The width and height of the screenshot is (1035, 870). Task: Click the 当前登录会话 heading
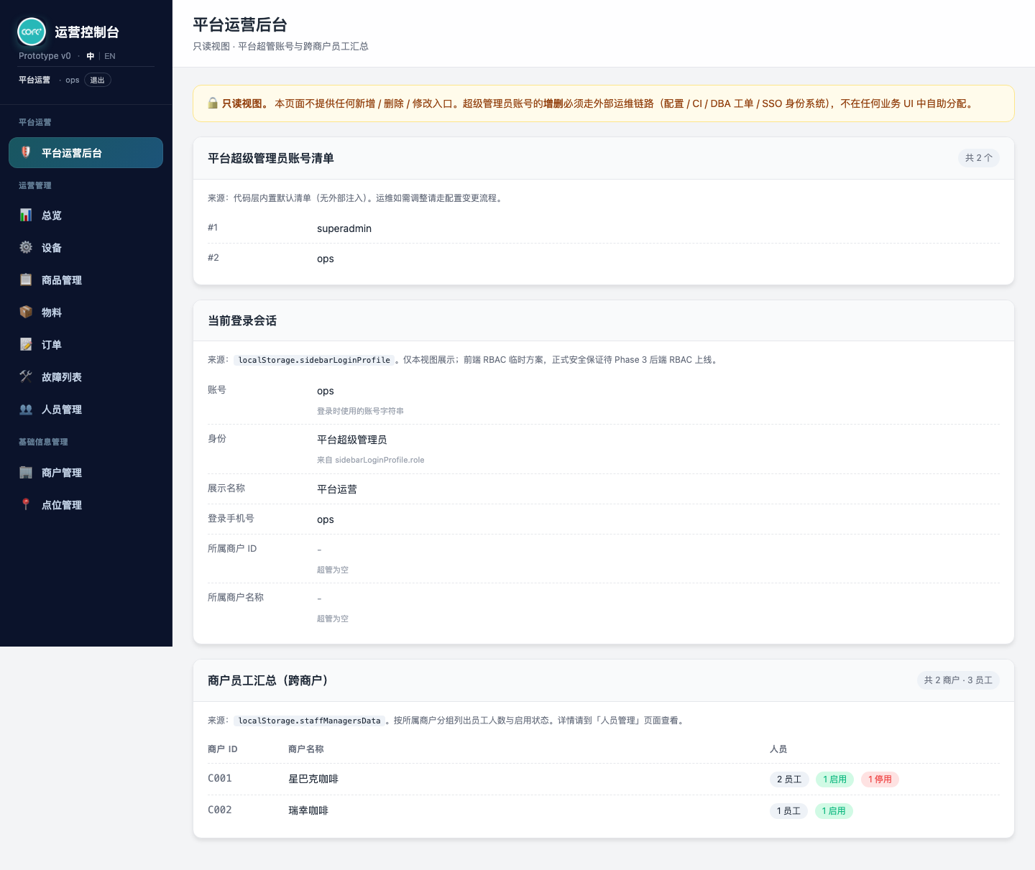[242, 320]
